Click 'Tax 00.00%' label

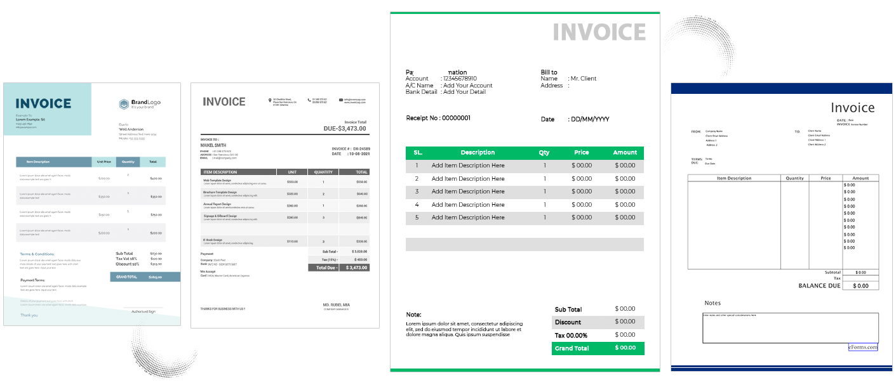click(x=571, y=336)
